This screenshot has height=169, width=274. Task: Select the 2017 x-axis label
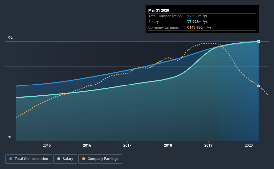pos(127,145)
